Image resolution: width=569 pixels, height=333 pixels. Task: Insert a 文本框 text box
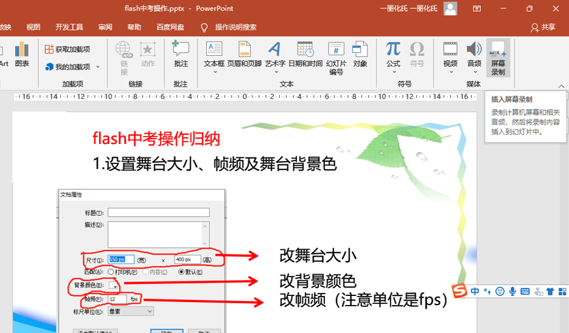(214, 53)
